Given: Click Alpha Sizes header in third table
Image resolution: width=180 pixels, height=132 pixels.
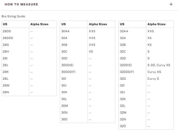Looking at the screenshot, I should tap(157, 24).
